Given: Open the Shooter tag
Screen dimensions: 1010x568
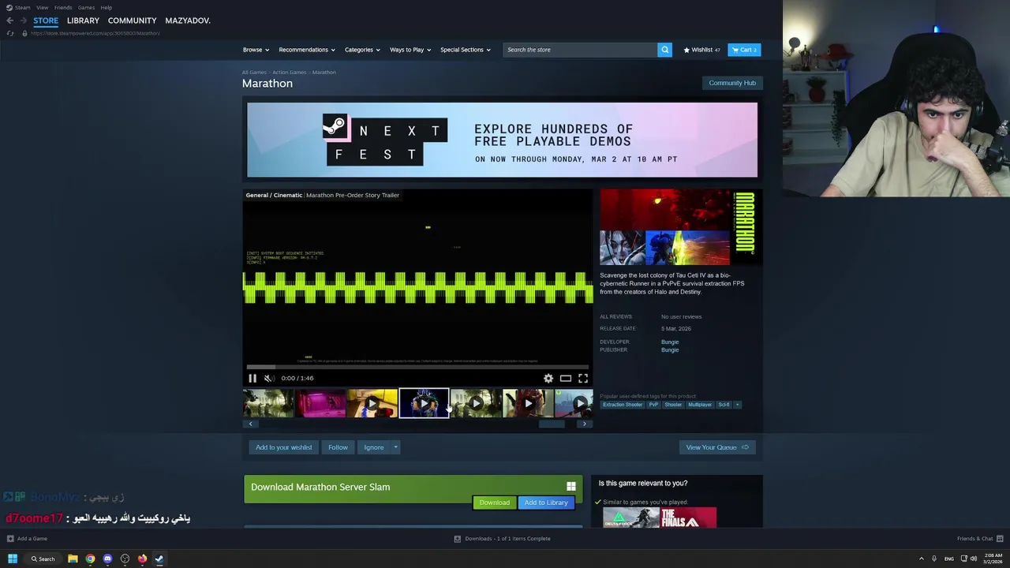Looking at the screenshot, I should 673,405.
